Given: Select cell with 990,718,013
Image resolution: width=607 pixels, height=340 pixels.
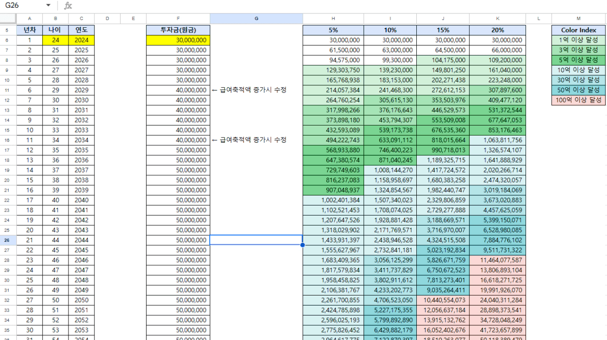Looking at the screenshot, I should coord(443,150).
